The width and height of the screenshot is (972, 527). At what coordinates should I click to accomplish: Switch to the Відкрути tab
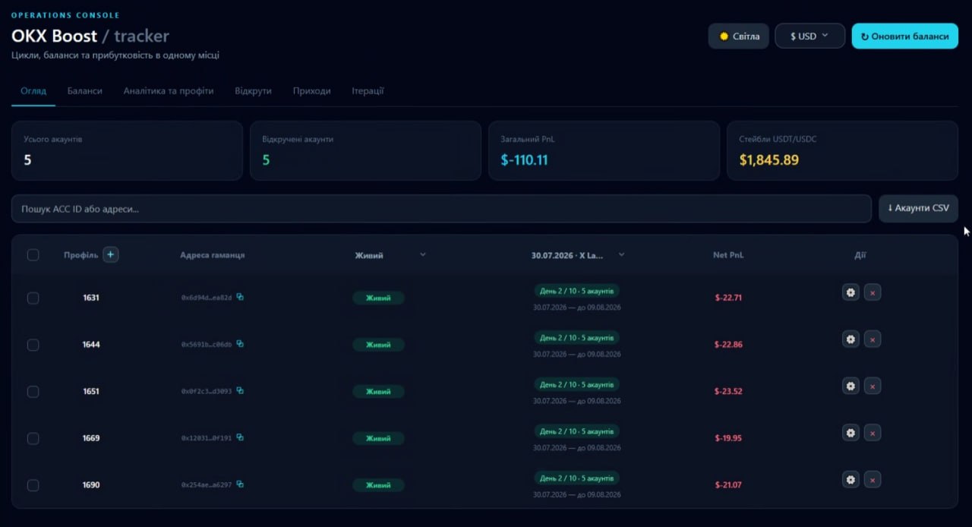pos(253,90)
